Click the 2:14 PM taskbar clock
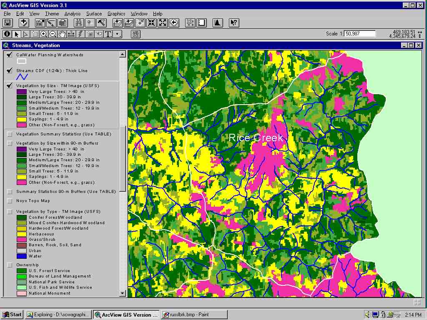This screenshot has height=320, width=427. click(x=413, y=315)
